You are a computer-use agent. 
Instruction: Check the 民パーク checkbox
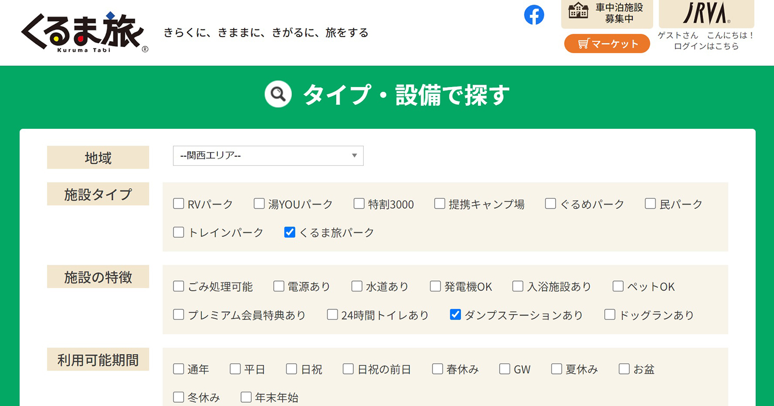pos(650,204)
